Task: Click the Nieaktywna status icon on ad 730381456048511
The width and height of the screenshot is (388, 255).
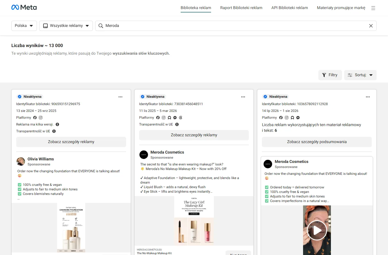Action: [143, 97]
